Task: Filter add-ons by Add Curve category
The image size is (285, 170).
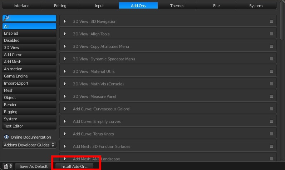Action: click(29, 55)
